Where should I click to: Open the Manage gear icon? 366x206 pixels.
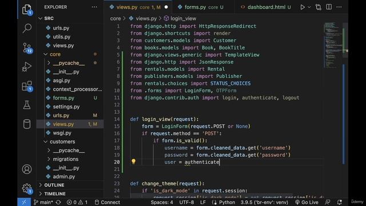tap(27, 188)
